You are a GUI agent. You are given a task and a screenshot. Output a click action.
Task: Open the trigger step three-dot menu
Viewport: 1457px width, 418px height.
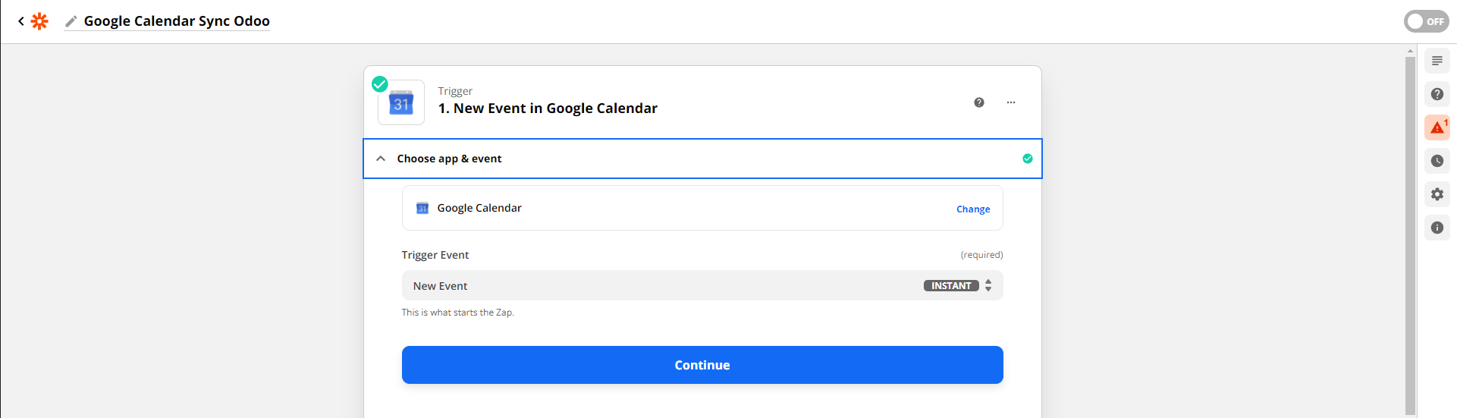[1011, 102]
